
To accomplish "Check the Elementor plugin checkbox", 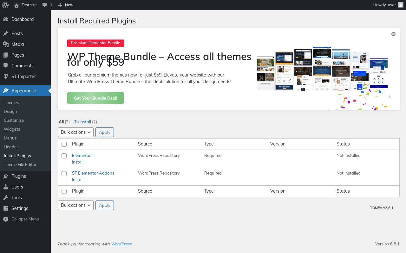I will (x=64, y=156).
